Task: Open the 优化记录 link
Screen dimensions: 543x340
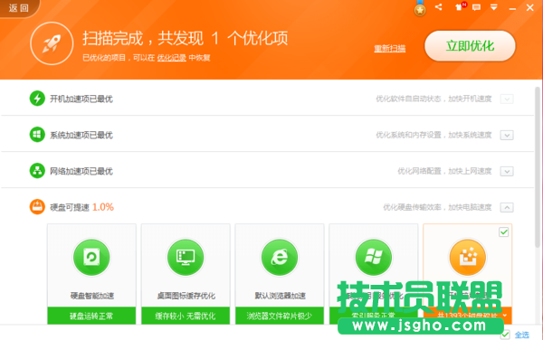Action: point(172,58)
